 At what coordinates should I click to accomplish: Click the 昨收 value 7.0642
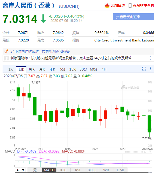pos(58,33)
